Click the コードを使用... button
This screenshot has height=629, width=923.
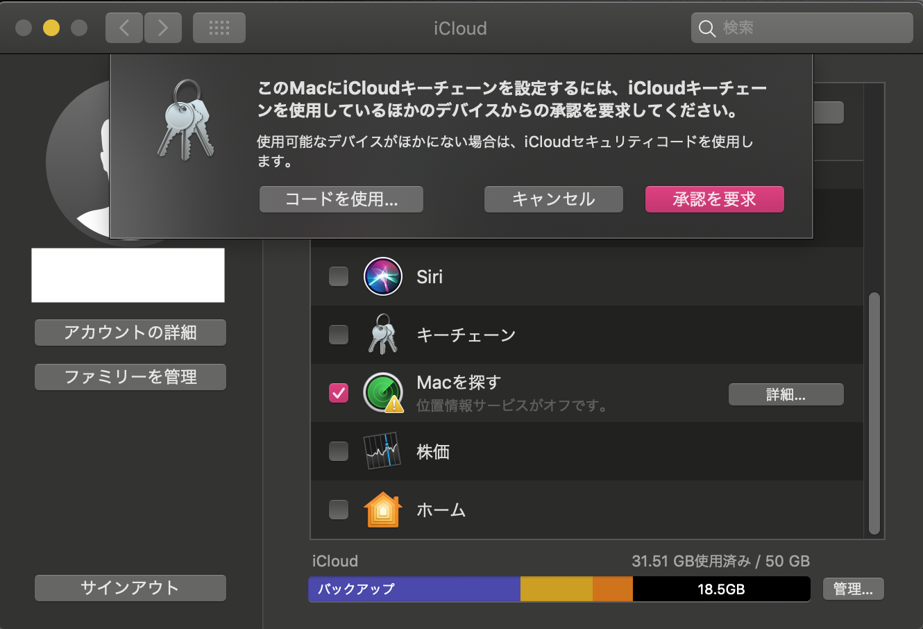pyautogui.click(x=341, y=199)
